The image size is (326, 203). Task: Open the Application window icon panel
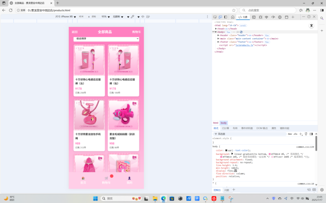[286, 17]
